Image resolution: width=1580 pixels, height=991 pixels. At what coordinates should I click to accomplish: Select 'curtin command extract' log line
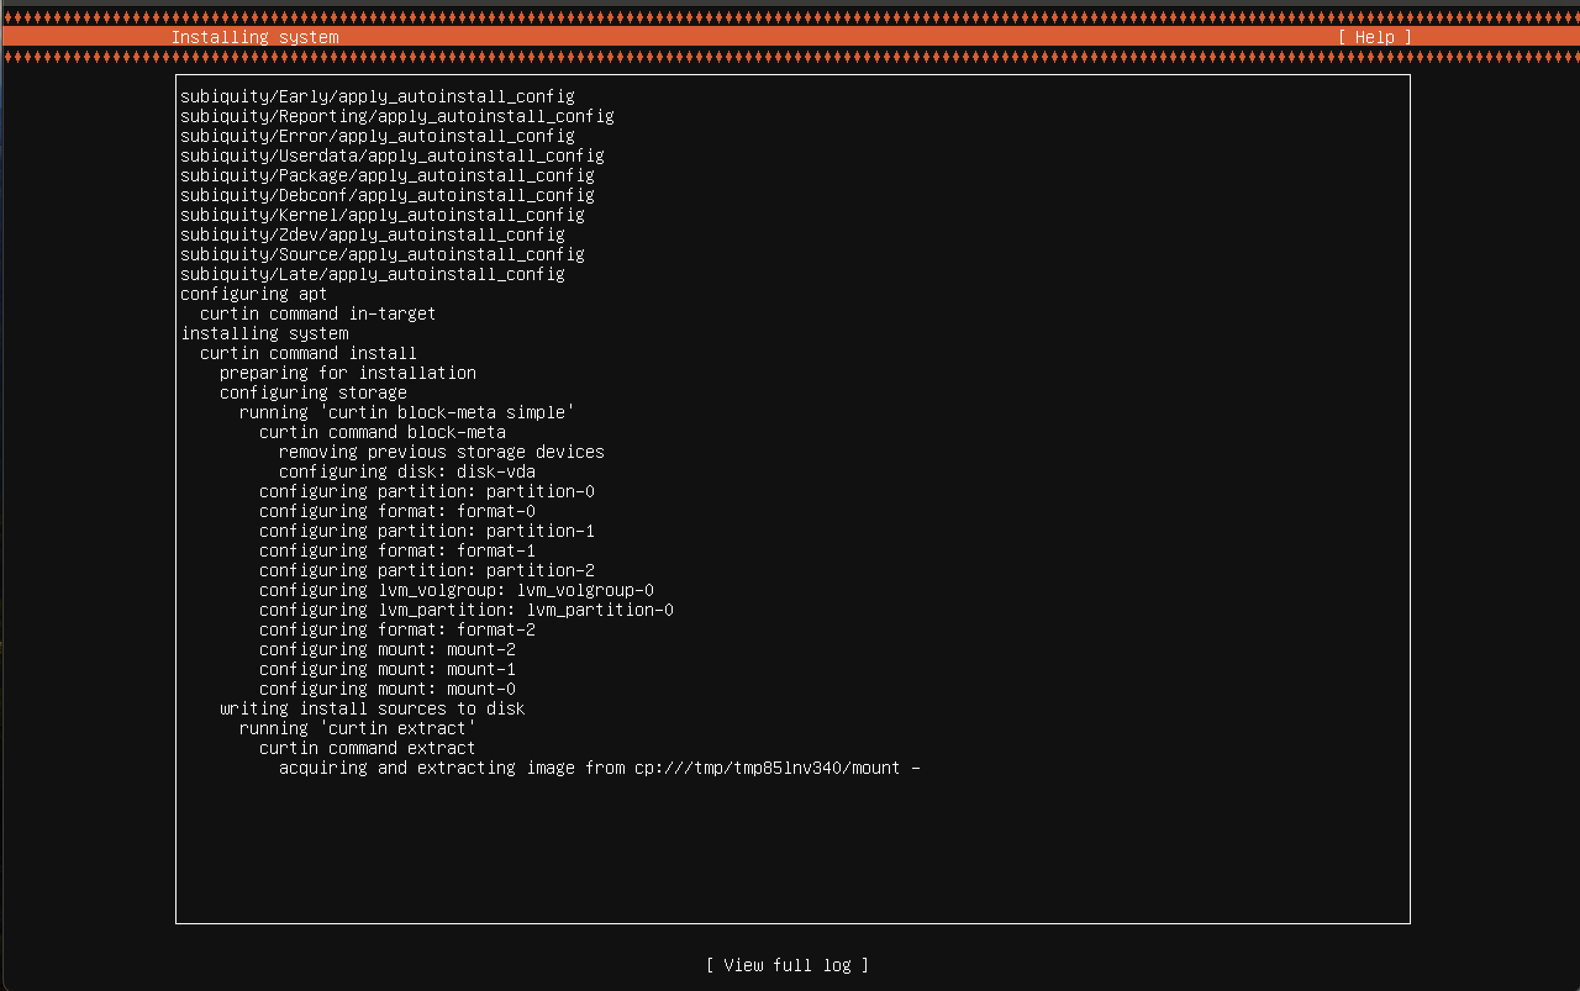(x=367, y=748)
